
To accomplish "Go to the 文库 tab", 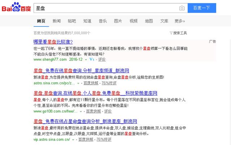I will coord(164,21).
